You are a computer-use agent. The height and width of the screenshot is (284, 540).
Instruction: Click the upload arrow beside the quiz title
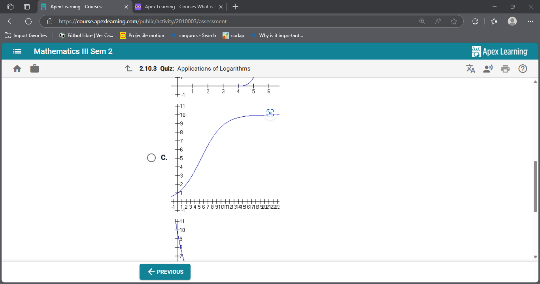[x=128, y=68]
